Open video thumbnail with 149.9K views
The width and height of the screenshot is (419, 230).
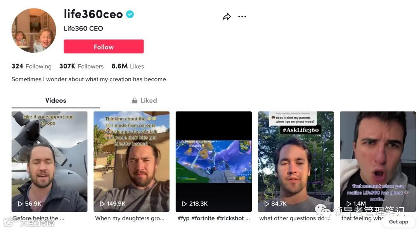[x=132, y=161]
